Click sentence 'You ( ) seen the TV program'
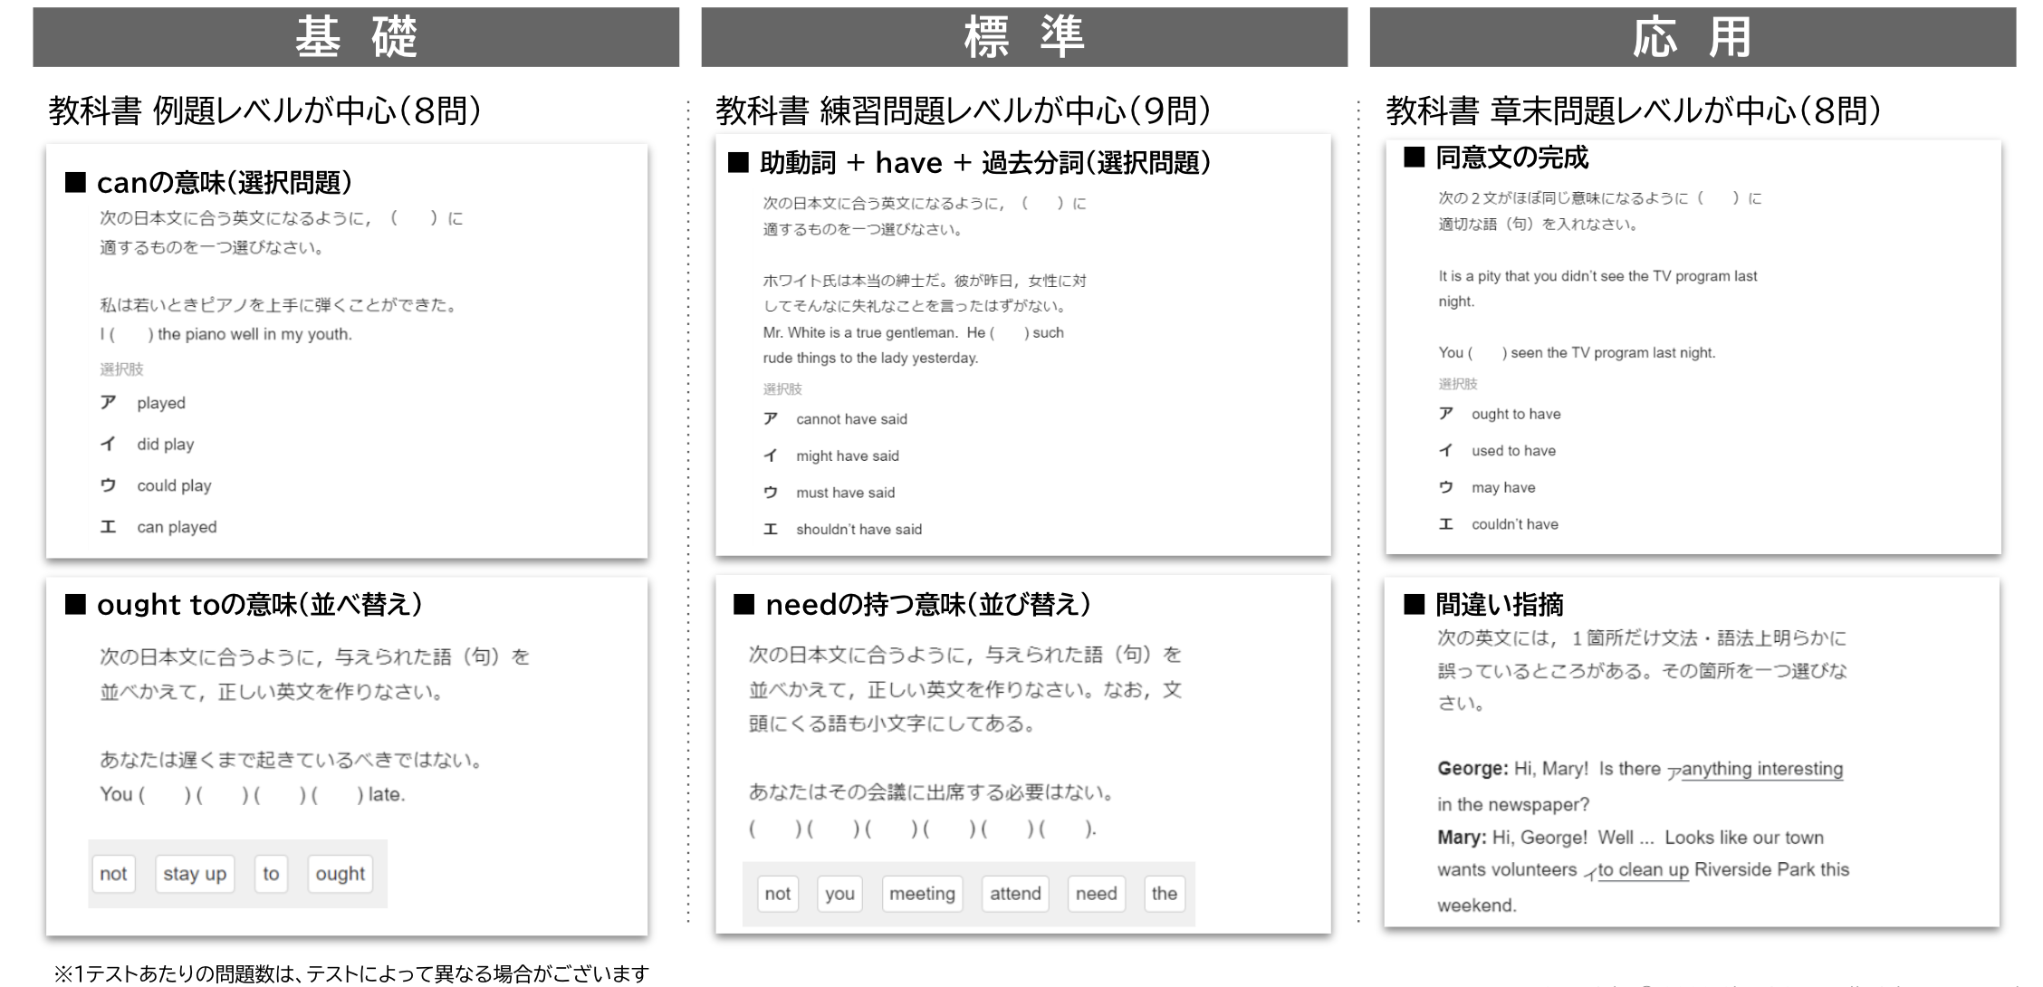The height and width of the screenshot is (987, 2043). (x=1577, y=353)
